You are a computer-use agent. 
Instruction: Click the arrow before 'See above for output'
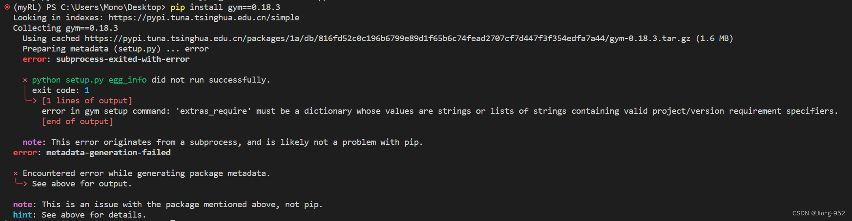click(21, 183)
